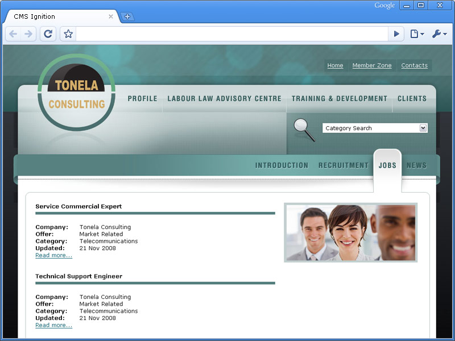Select the RECRUITMENT section

point(344,165)
